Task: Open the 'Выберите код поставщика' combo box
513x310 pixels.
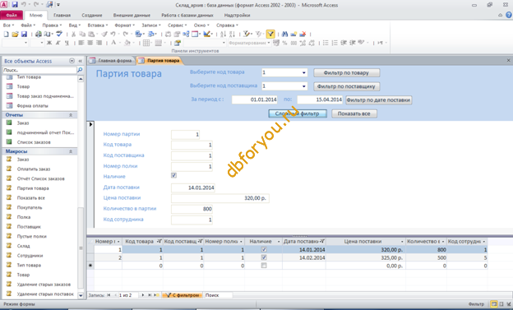Action: pyautogui.click(x=303, y=86)
